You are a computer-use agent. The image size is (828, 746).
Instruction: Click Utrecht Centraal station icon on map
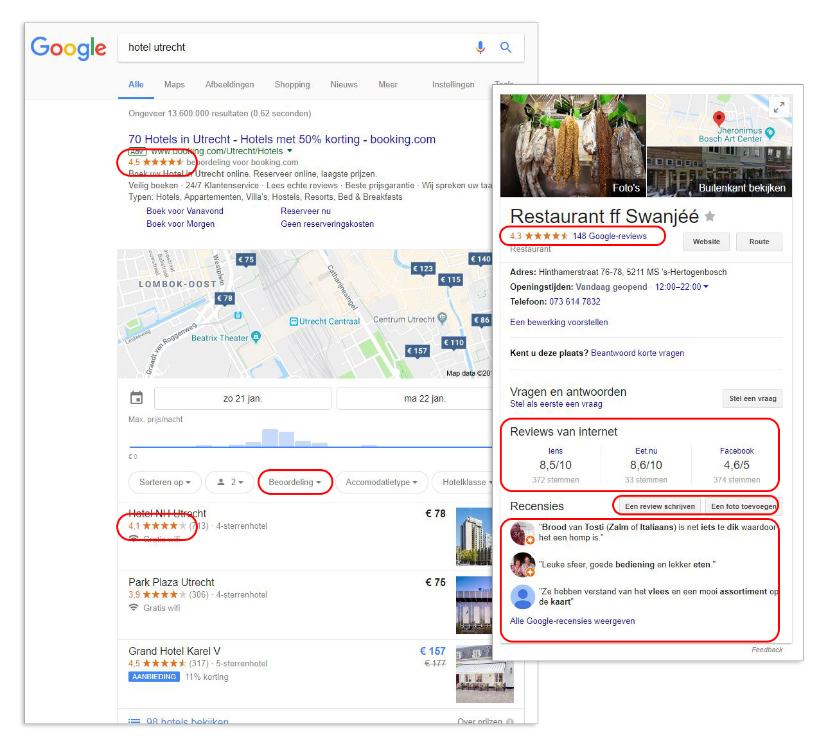[294, 321]
